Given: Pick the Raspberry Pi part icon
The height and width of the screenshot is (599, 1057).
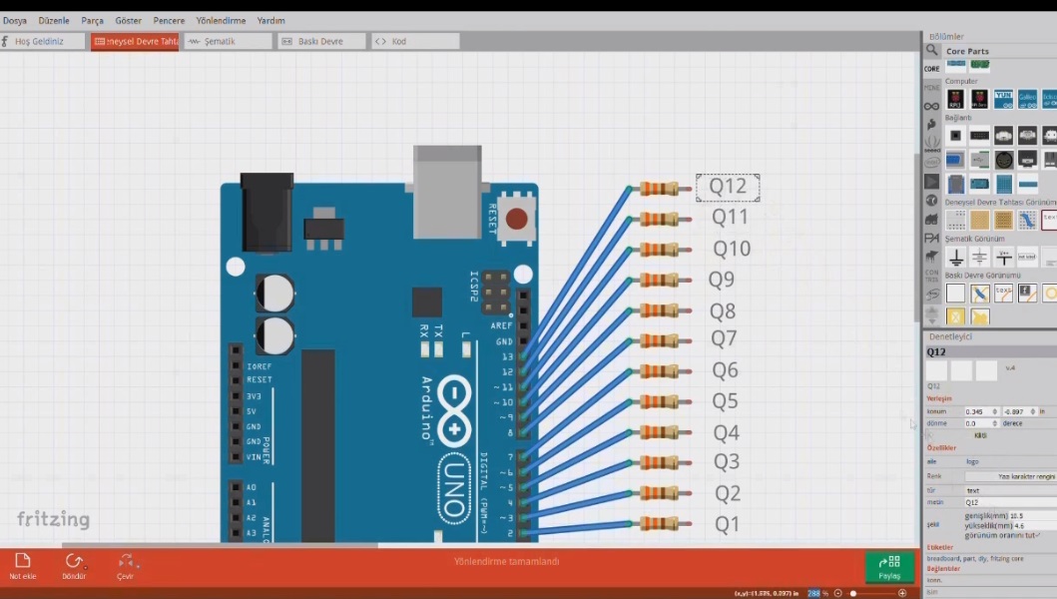Looking at the screenshot, I should coord(955,99).
